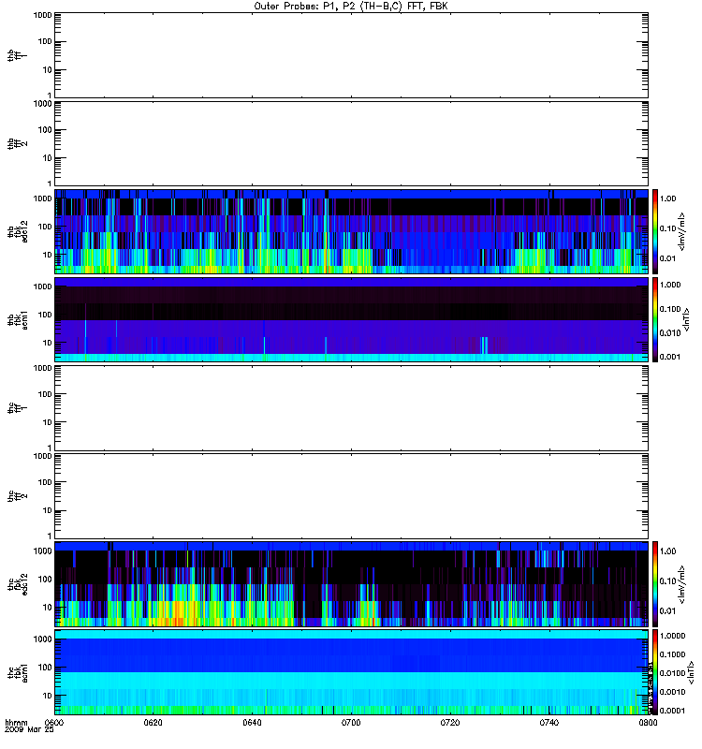Viewport: 702px width, 749px height.
Task: Click the "0.1000" color bar tick value
Action: tap(672, 654)
